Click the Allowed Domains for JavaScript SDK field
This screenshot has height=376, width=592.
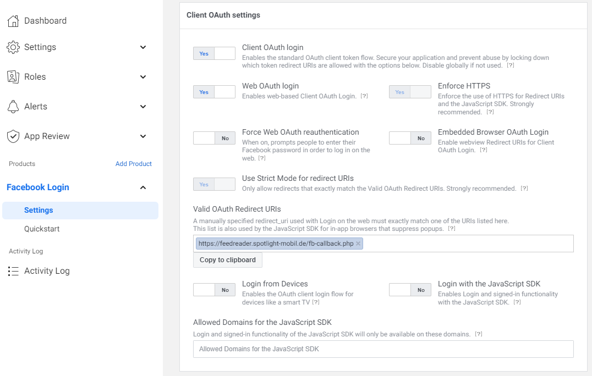pyautogui.click(x=383, y=349)
